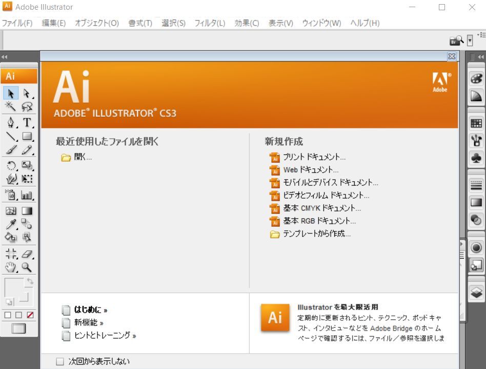Toggle the Gradient fill mode button
Image resolution: width=486 pixels, height=369 pixels.
[x=18, y=315]
